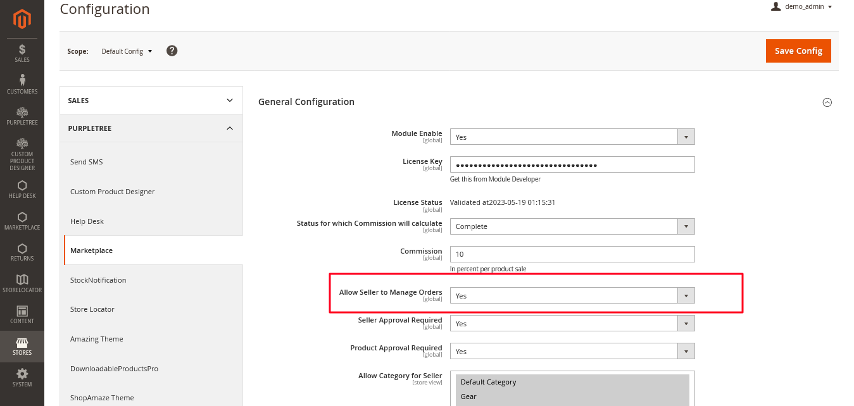Click the 'Get this from Module Developer' note

click(495, 179)
